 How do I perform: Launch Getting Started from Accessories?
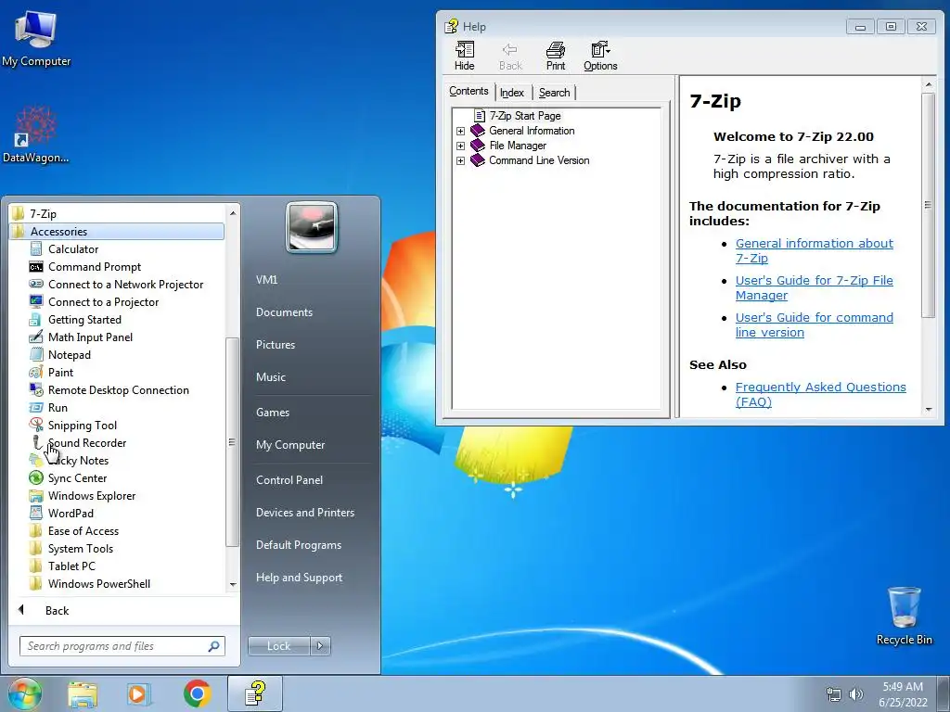[84, 319]
